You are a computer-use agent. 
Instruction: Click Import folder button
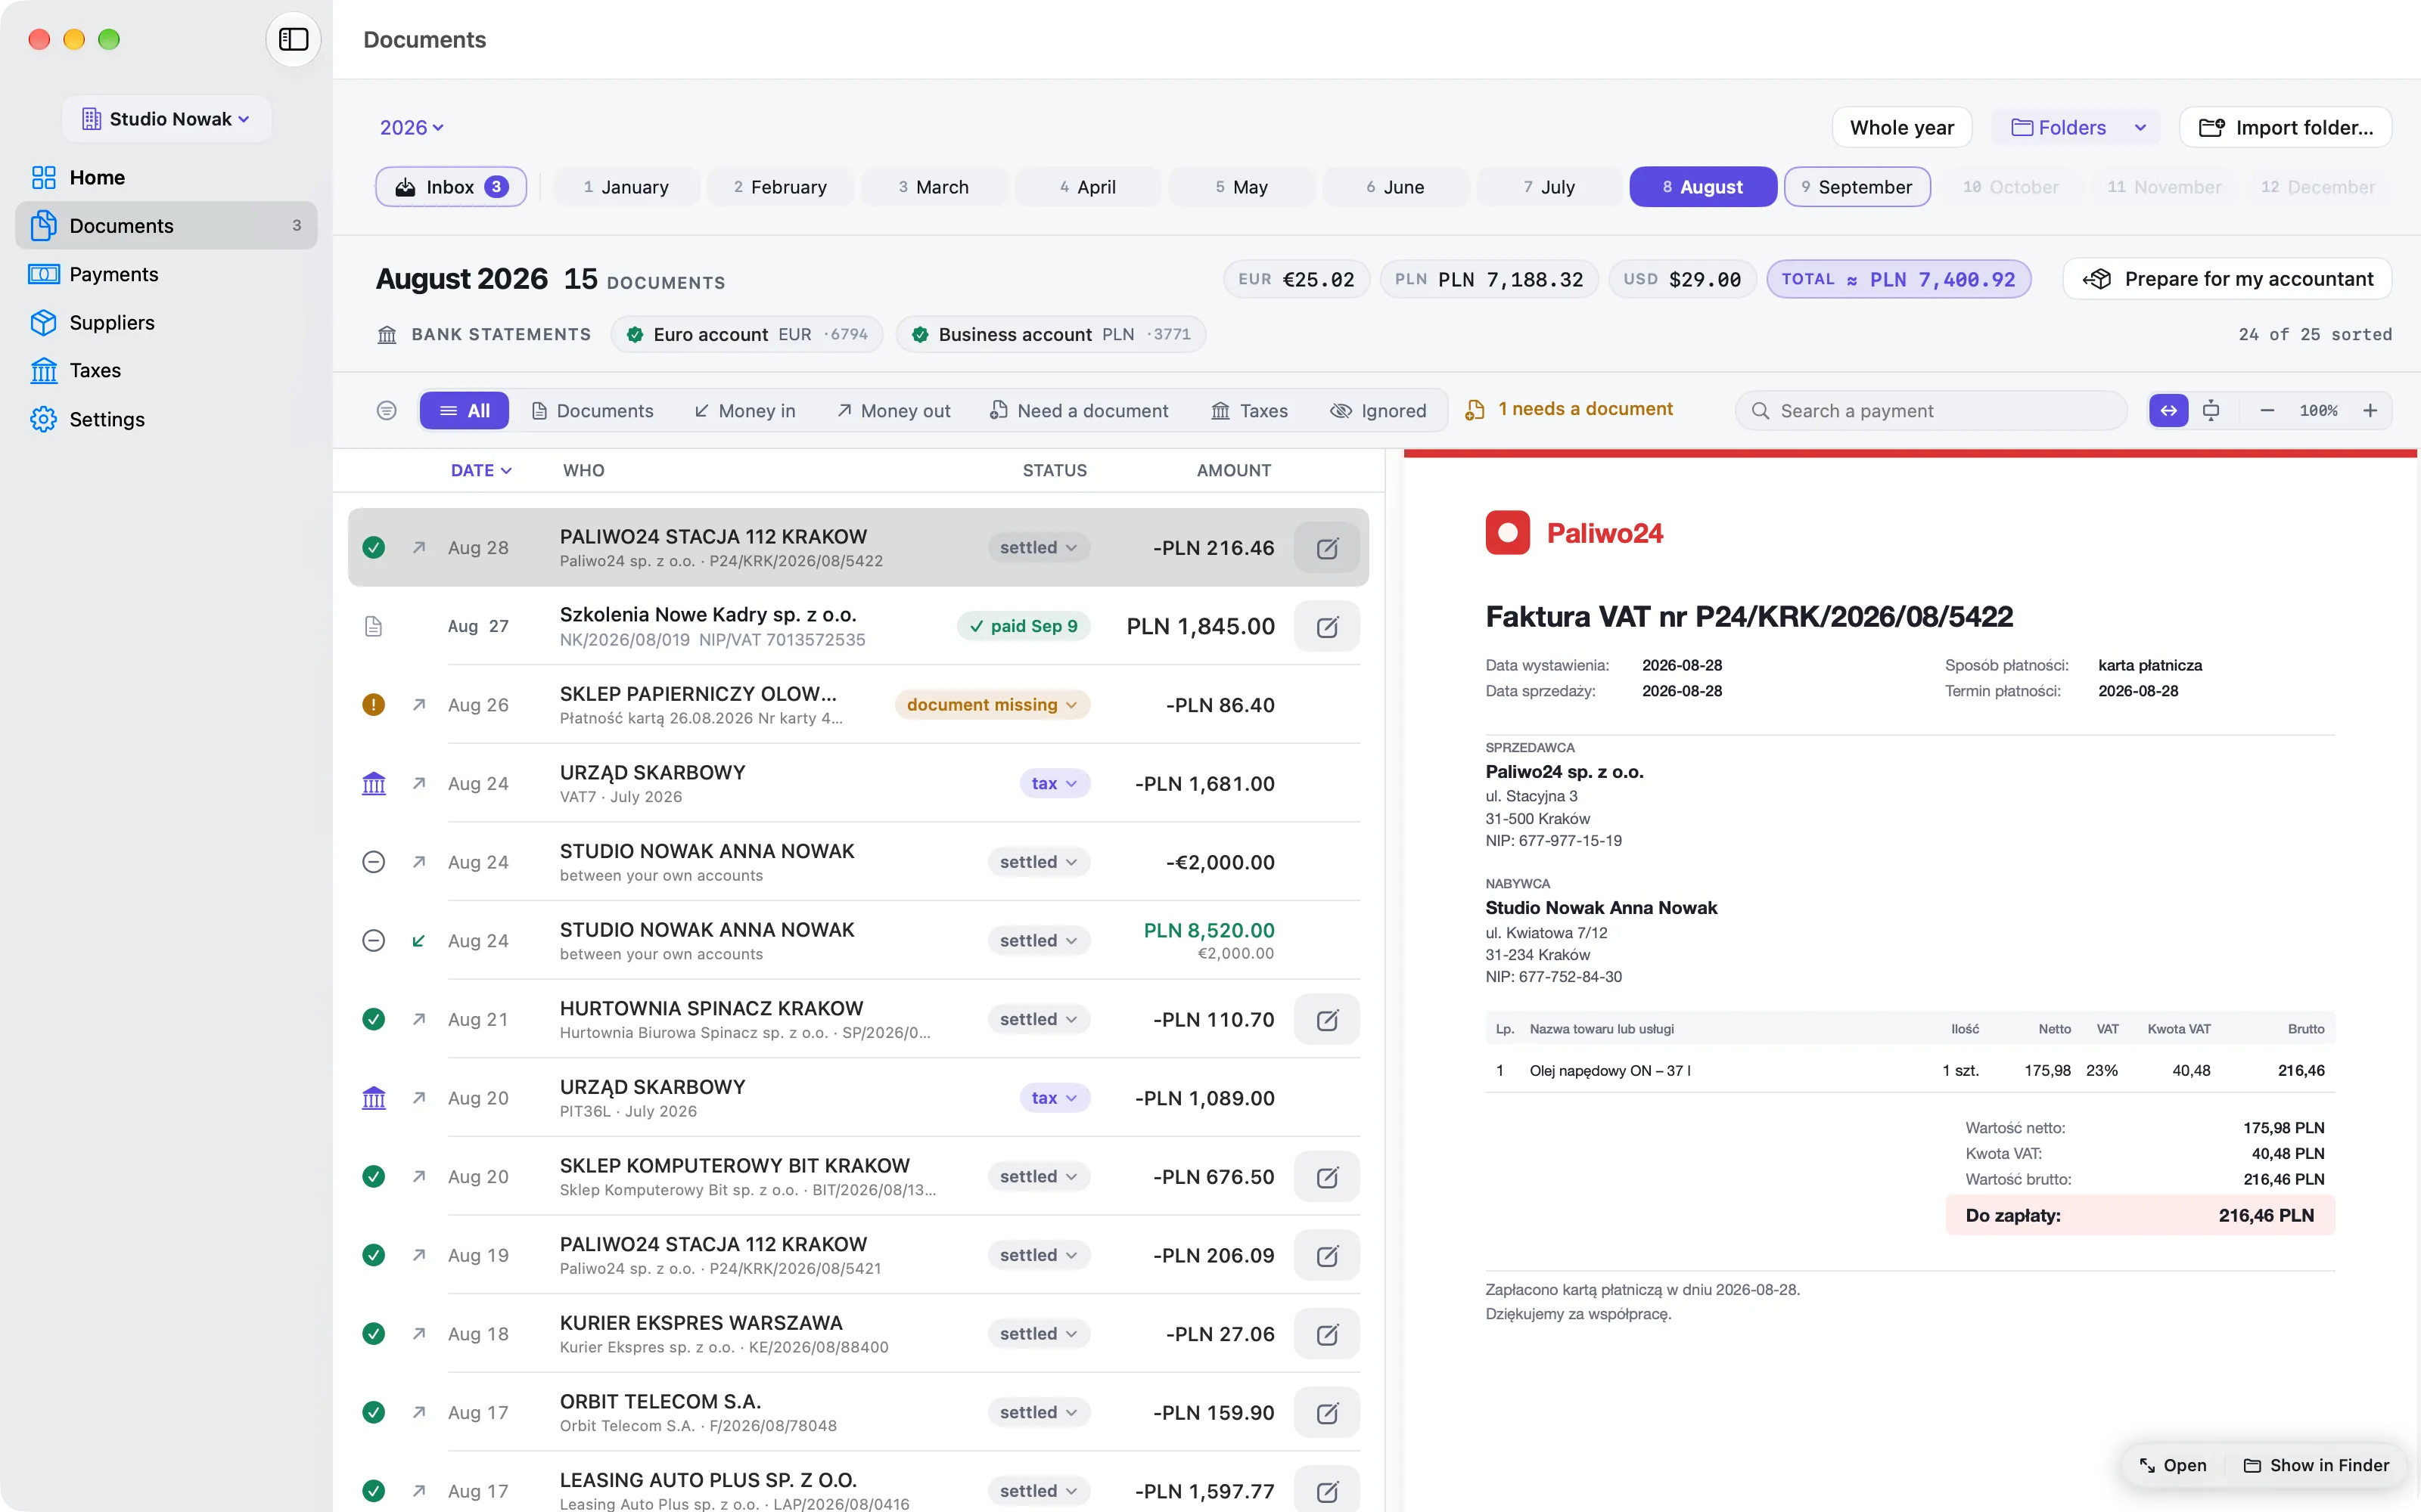(2285, 128)
